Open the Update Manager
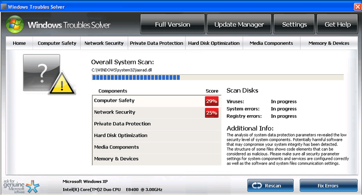The width and height of the screenshot is (362, 195). 239,24
